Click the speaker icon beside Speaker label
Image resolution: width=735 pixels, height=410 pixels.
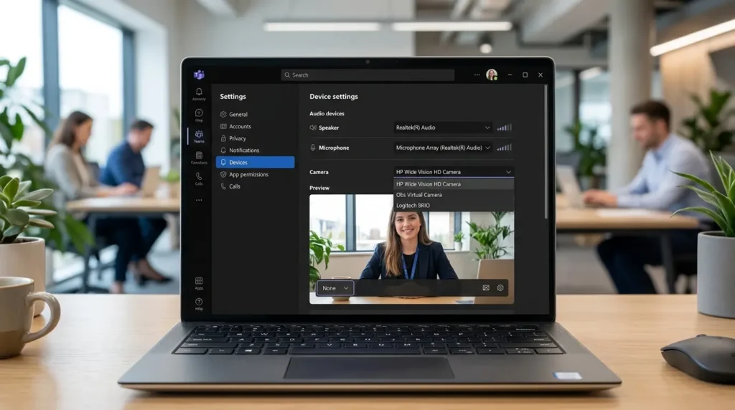[x=313, y=128]
